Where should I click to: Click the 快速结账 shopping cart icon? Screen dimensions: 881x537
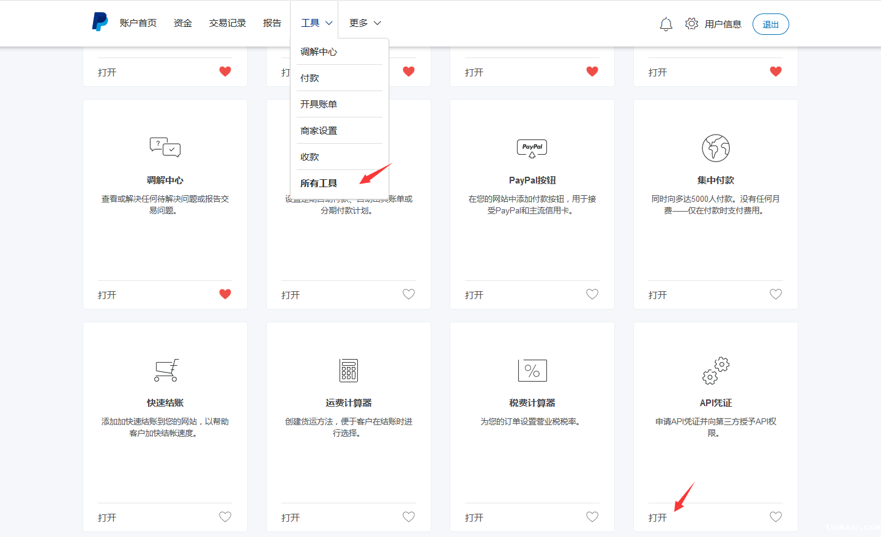click(x=166, y=370)
